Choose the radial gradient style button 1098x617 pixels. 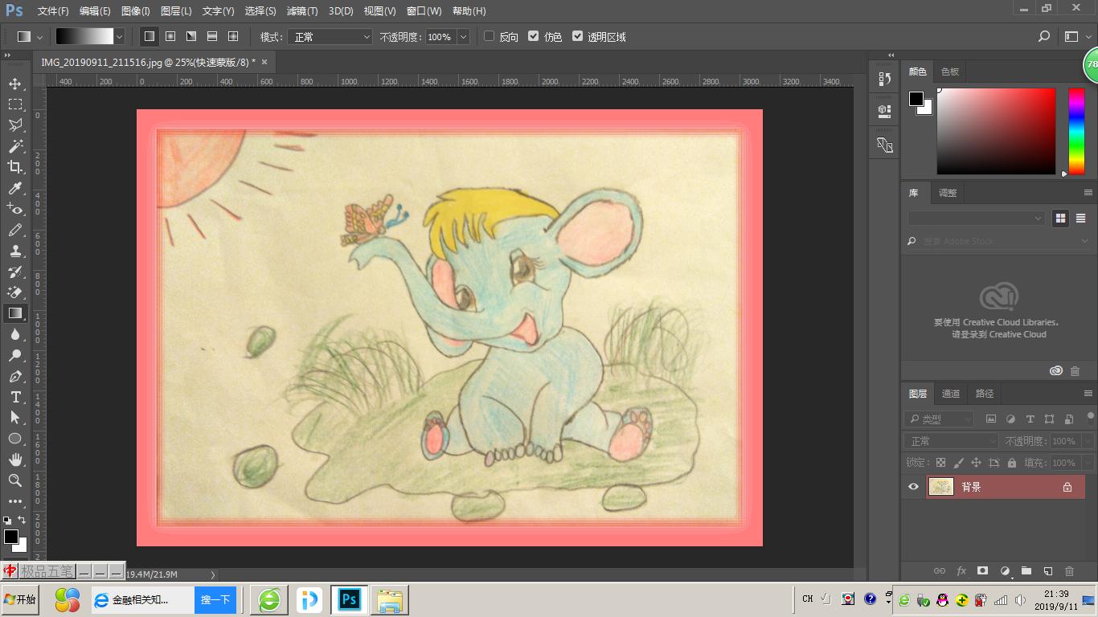point(170,36)
